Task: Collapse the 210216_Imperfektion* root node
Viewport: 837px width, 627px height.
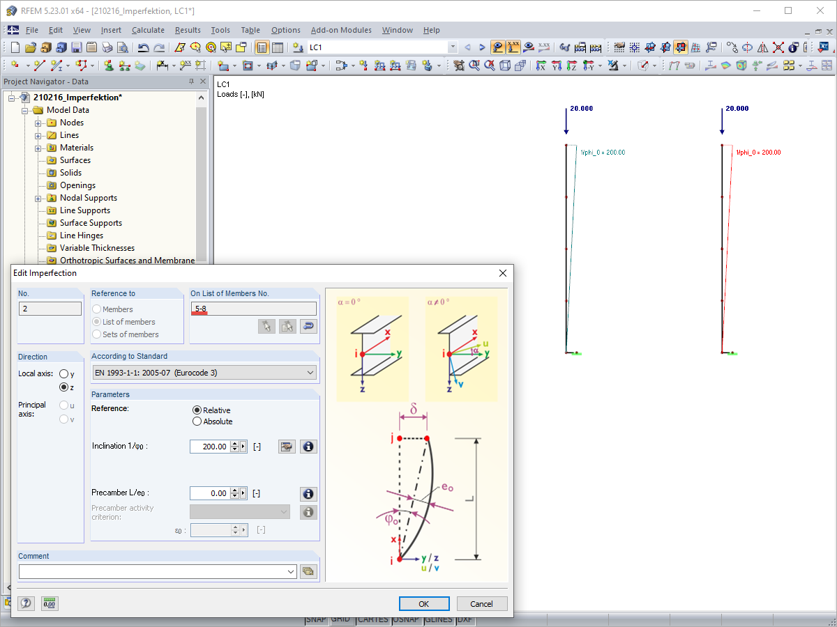Action: (x=12, y=98)
